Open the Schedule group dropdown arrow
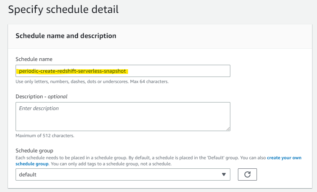This screenshot has width=317, height=192. click(x=223, y=174)
